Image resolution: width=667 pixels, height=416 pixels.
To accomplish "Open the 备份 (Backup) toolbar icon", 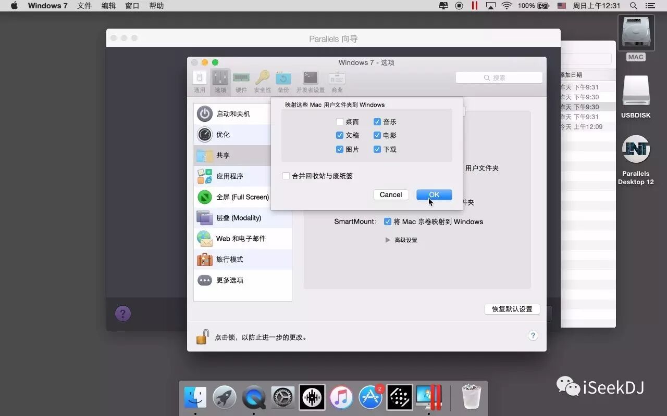I will tap(283, 82).
